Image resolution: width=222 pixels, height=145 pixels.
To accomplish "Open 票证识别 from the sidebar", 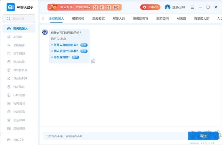I will (19, 128).
